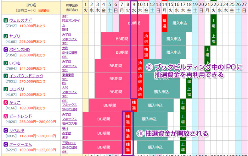Open the リベルタ IPO link

[x=17, y=131]
